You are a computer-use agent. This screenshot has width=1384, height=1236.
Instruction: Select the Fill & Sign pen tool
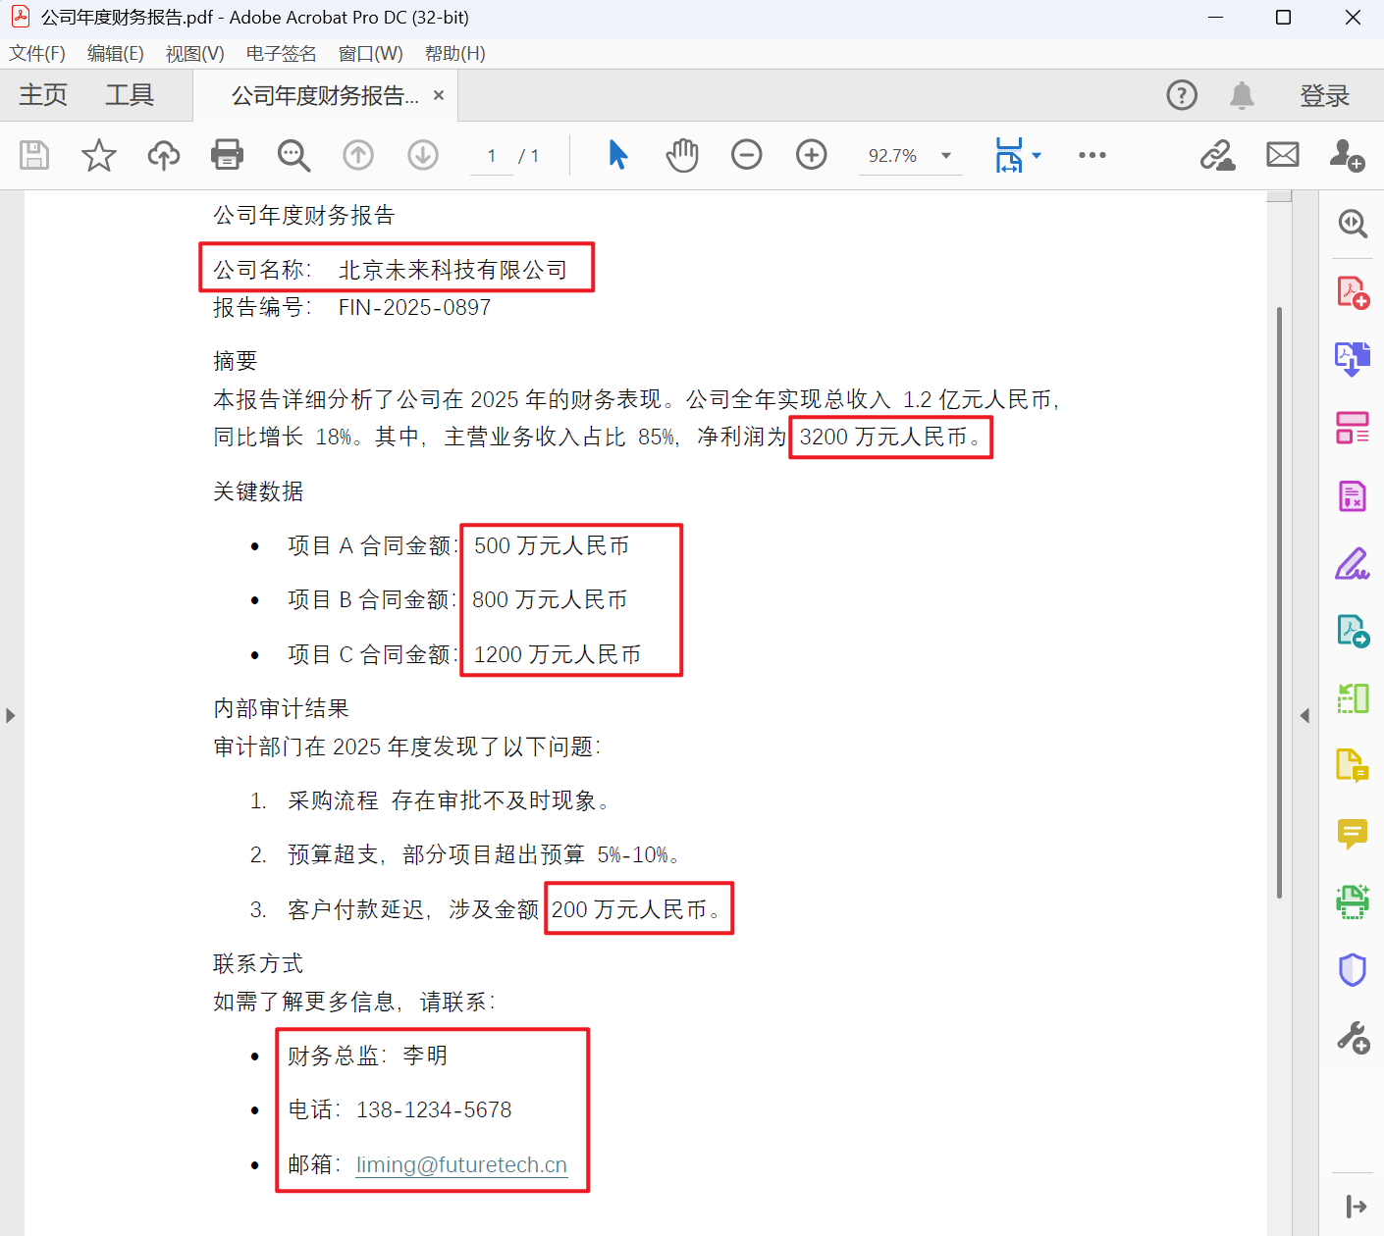point(1352,564)
